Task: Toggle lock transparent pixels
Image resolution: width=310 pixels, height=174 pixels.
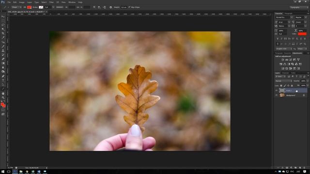Action: (x=281, y=86)
